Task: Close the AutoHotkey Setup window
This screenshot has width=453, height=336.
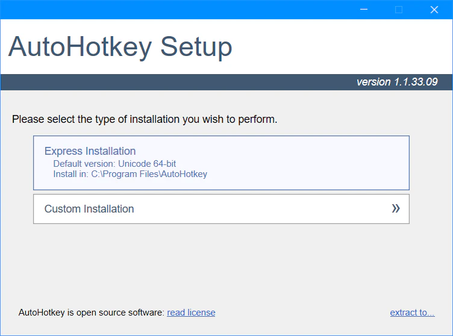Action: click(434, 10)
